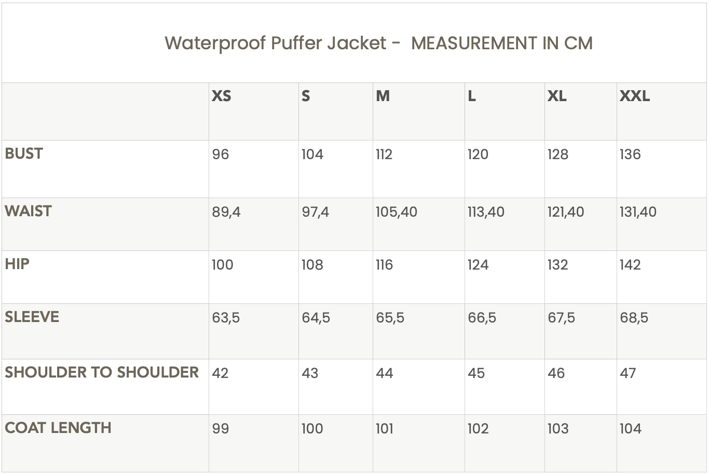Screen dimensions: 709x475
Task: Click the L size column header
Action: point(472,96)
